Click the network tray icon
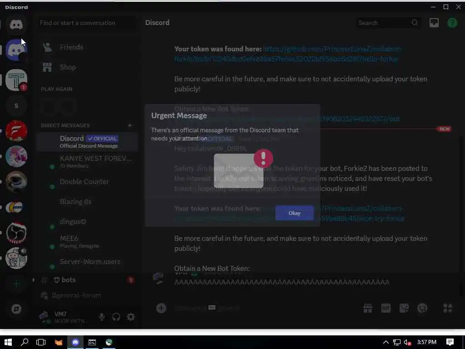Viewport: 465px width, 349px height. pos(397,342)
